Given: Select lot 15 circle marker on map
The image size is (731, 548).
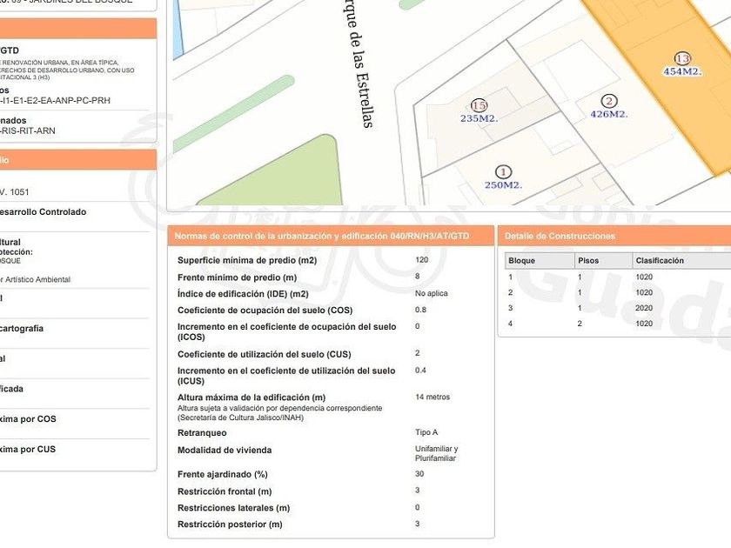Looking at the screenshot, I should pyautogui.click(x=479, y=106).
